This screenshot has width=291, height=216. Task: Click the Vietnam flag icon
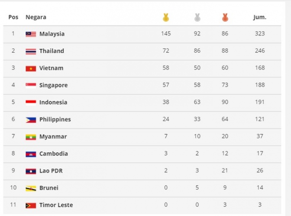point(31,68)
